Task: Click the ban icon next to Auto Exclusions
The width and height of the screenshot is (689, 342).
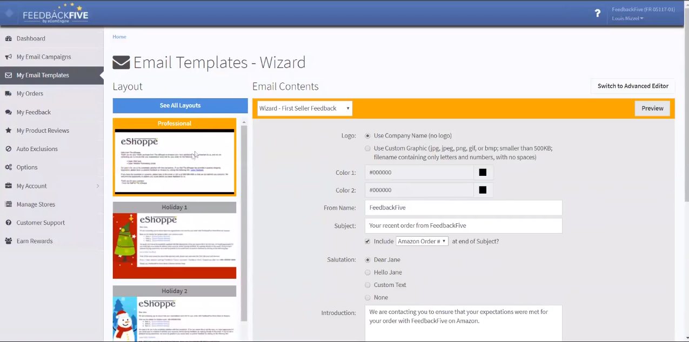Action: 8,149
